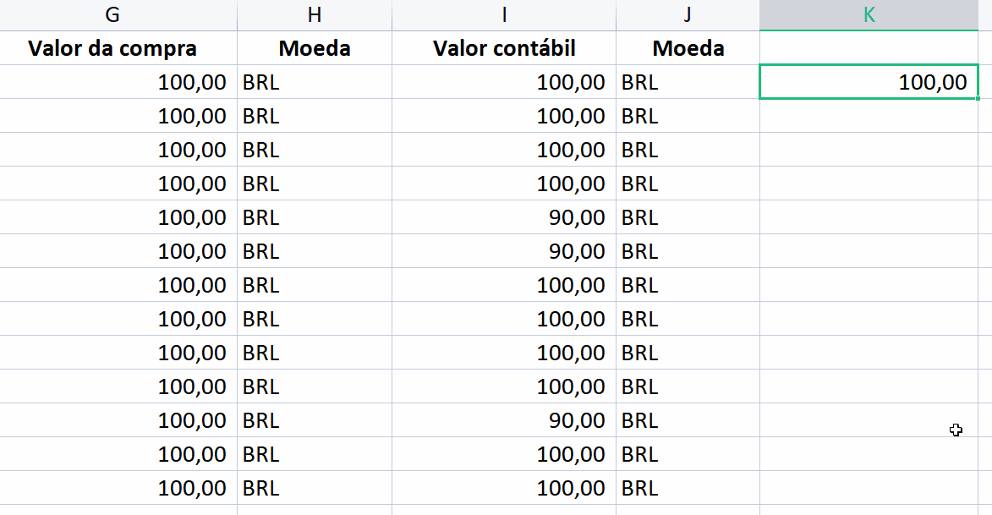
Task: Select the last BRL cell in column J
Action: pos(688,488)
